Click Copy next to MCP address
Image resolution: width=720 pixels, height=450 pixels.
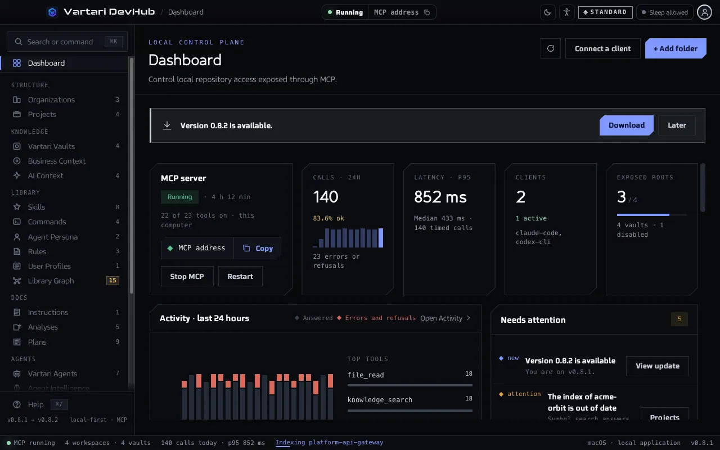pyautogui.click(x=258, y=248)
